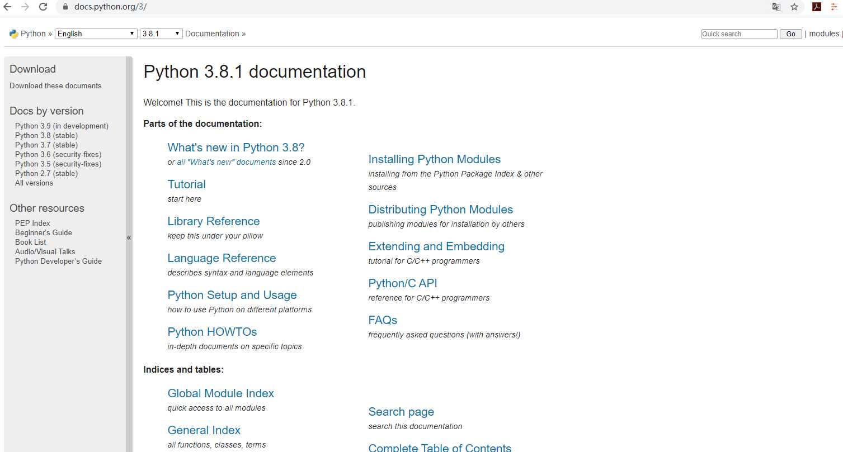The width and height of the screenshot is (843, 452).
Task: Click the Go search button
Action: click(x=790, y=34)
